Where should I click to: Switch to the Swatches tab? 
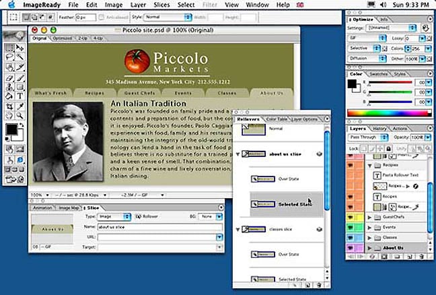click(x=378, y=74)
